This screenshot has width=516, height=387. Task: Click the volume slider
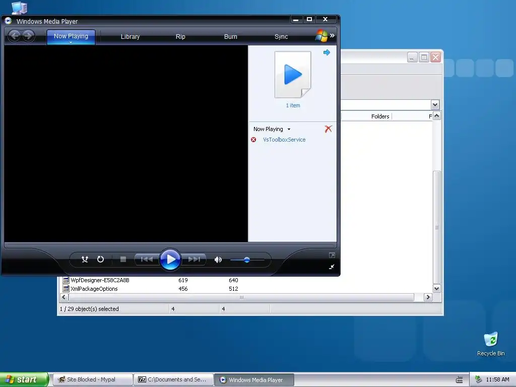[x=247, y=260]
